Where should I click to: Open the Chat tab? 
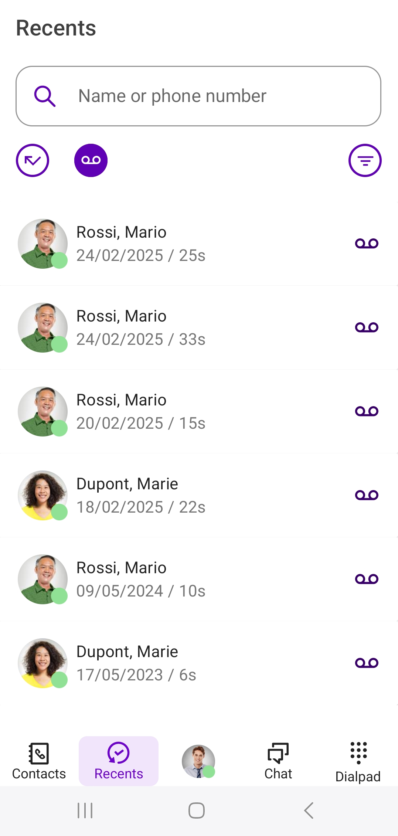point(278,761)
